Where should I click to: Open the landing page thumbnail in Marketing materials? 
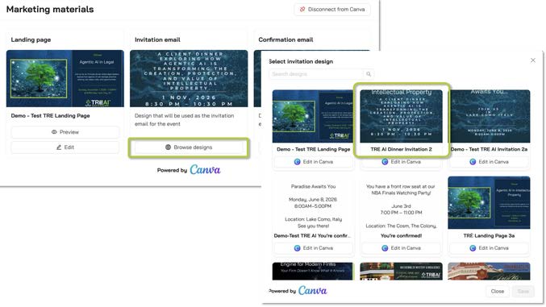(65, 78)
